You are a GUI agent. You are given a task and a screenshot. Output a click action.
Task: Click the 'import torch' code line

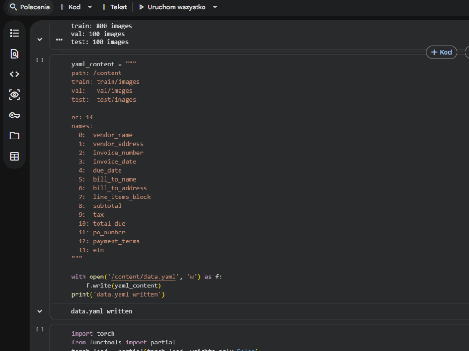[93, 333]
